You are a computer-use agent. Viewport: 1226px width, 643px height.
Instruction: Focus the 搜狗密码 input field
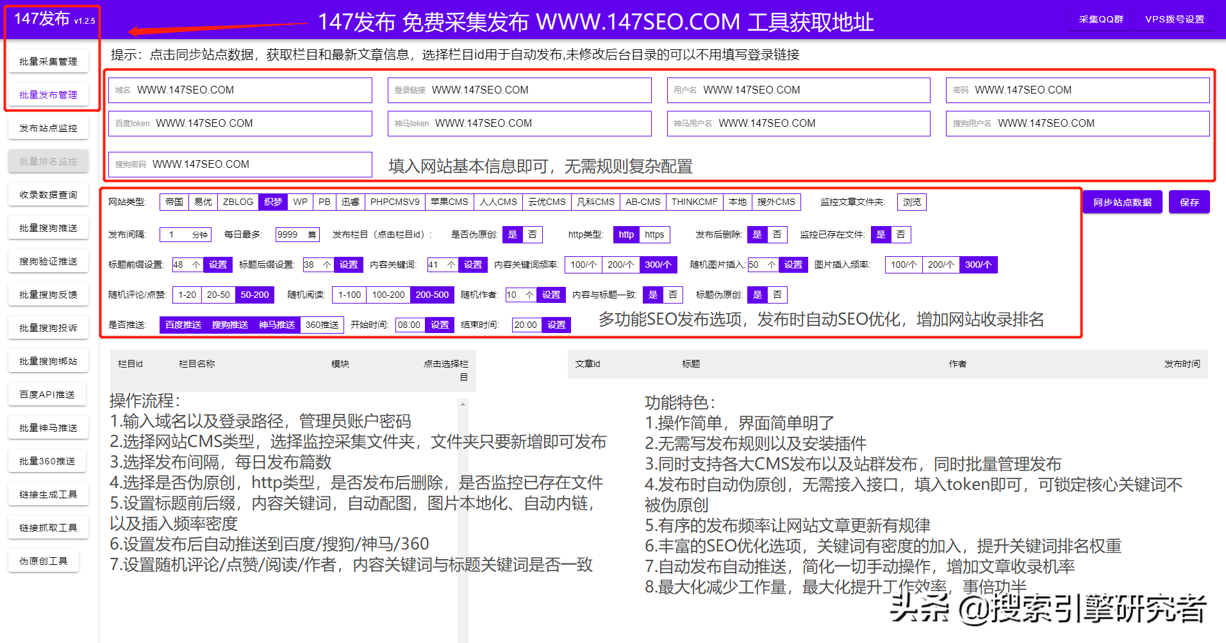[x=240, y=165]
